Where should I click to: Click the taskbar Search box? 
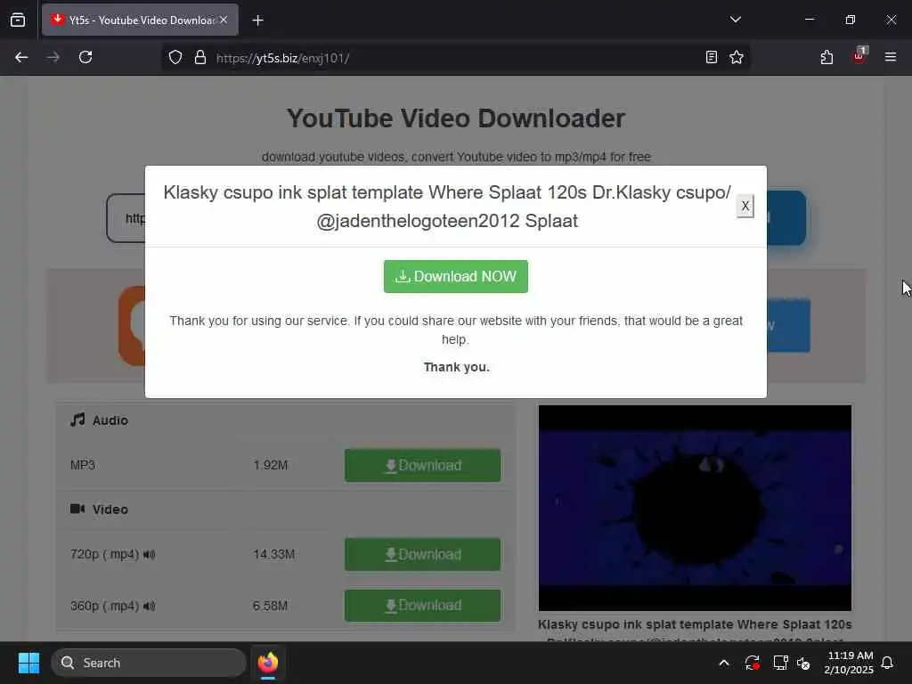[x=149, y=663]
